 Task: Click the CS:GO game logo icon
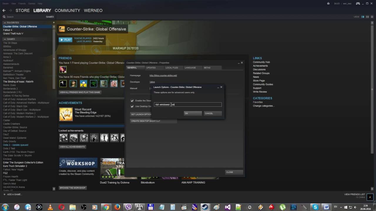coord(62,29)
